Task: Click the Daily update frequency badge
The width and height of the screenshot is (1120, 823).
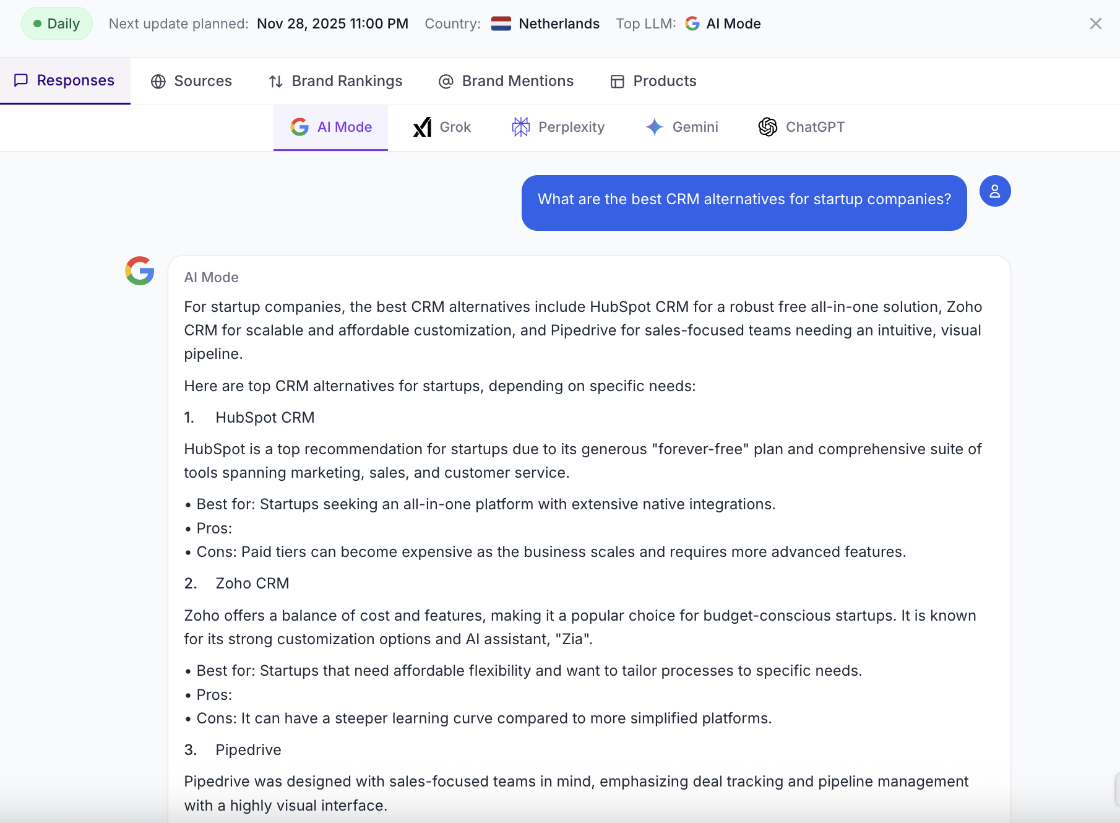Action: pyautogui.click(x=57, y=24)
